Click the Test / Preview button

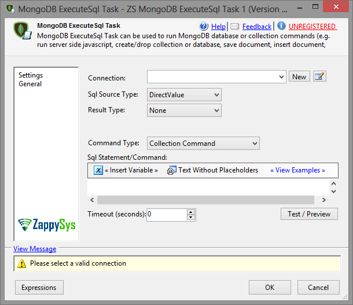(x=309, y=214)
